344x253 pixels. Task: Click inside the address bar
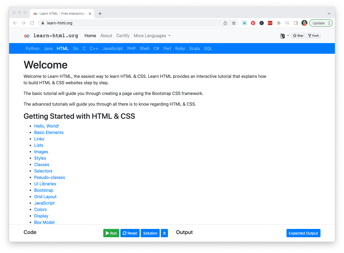click(x=107, y=23)
